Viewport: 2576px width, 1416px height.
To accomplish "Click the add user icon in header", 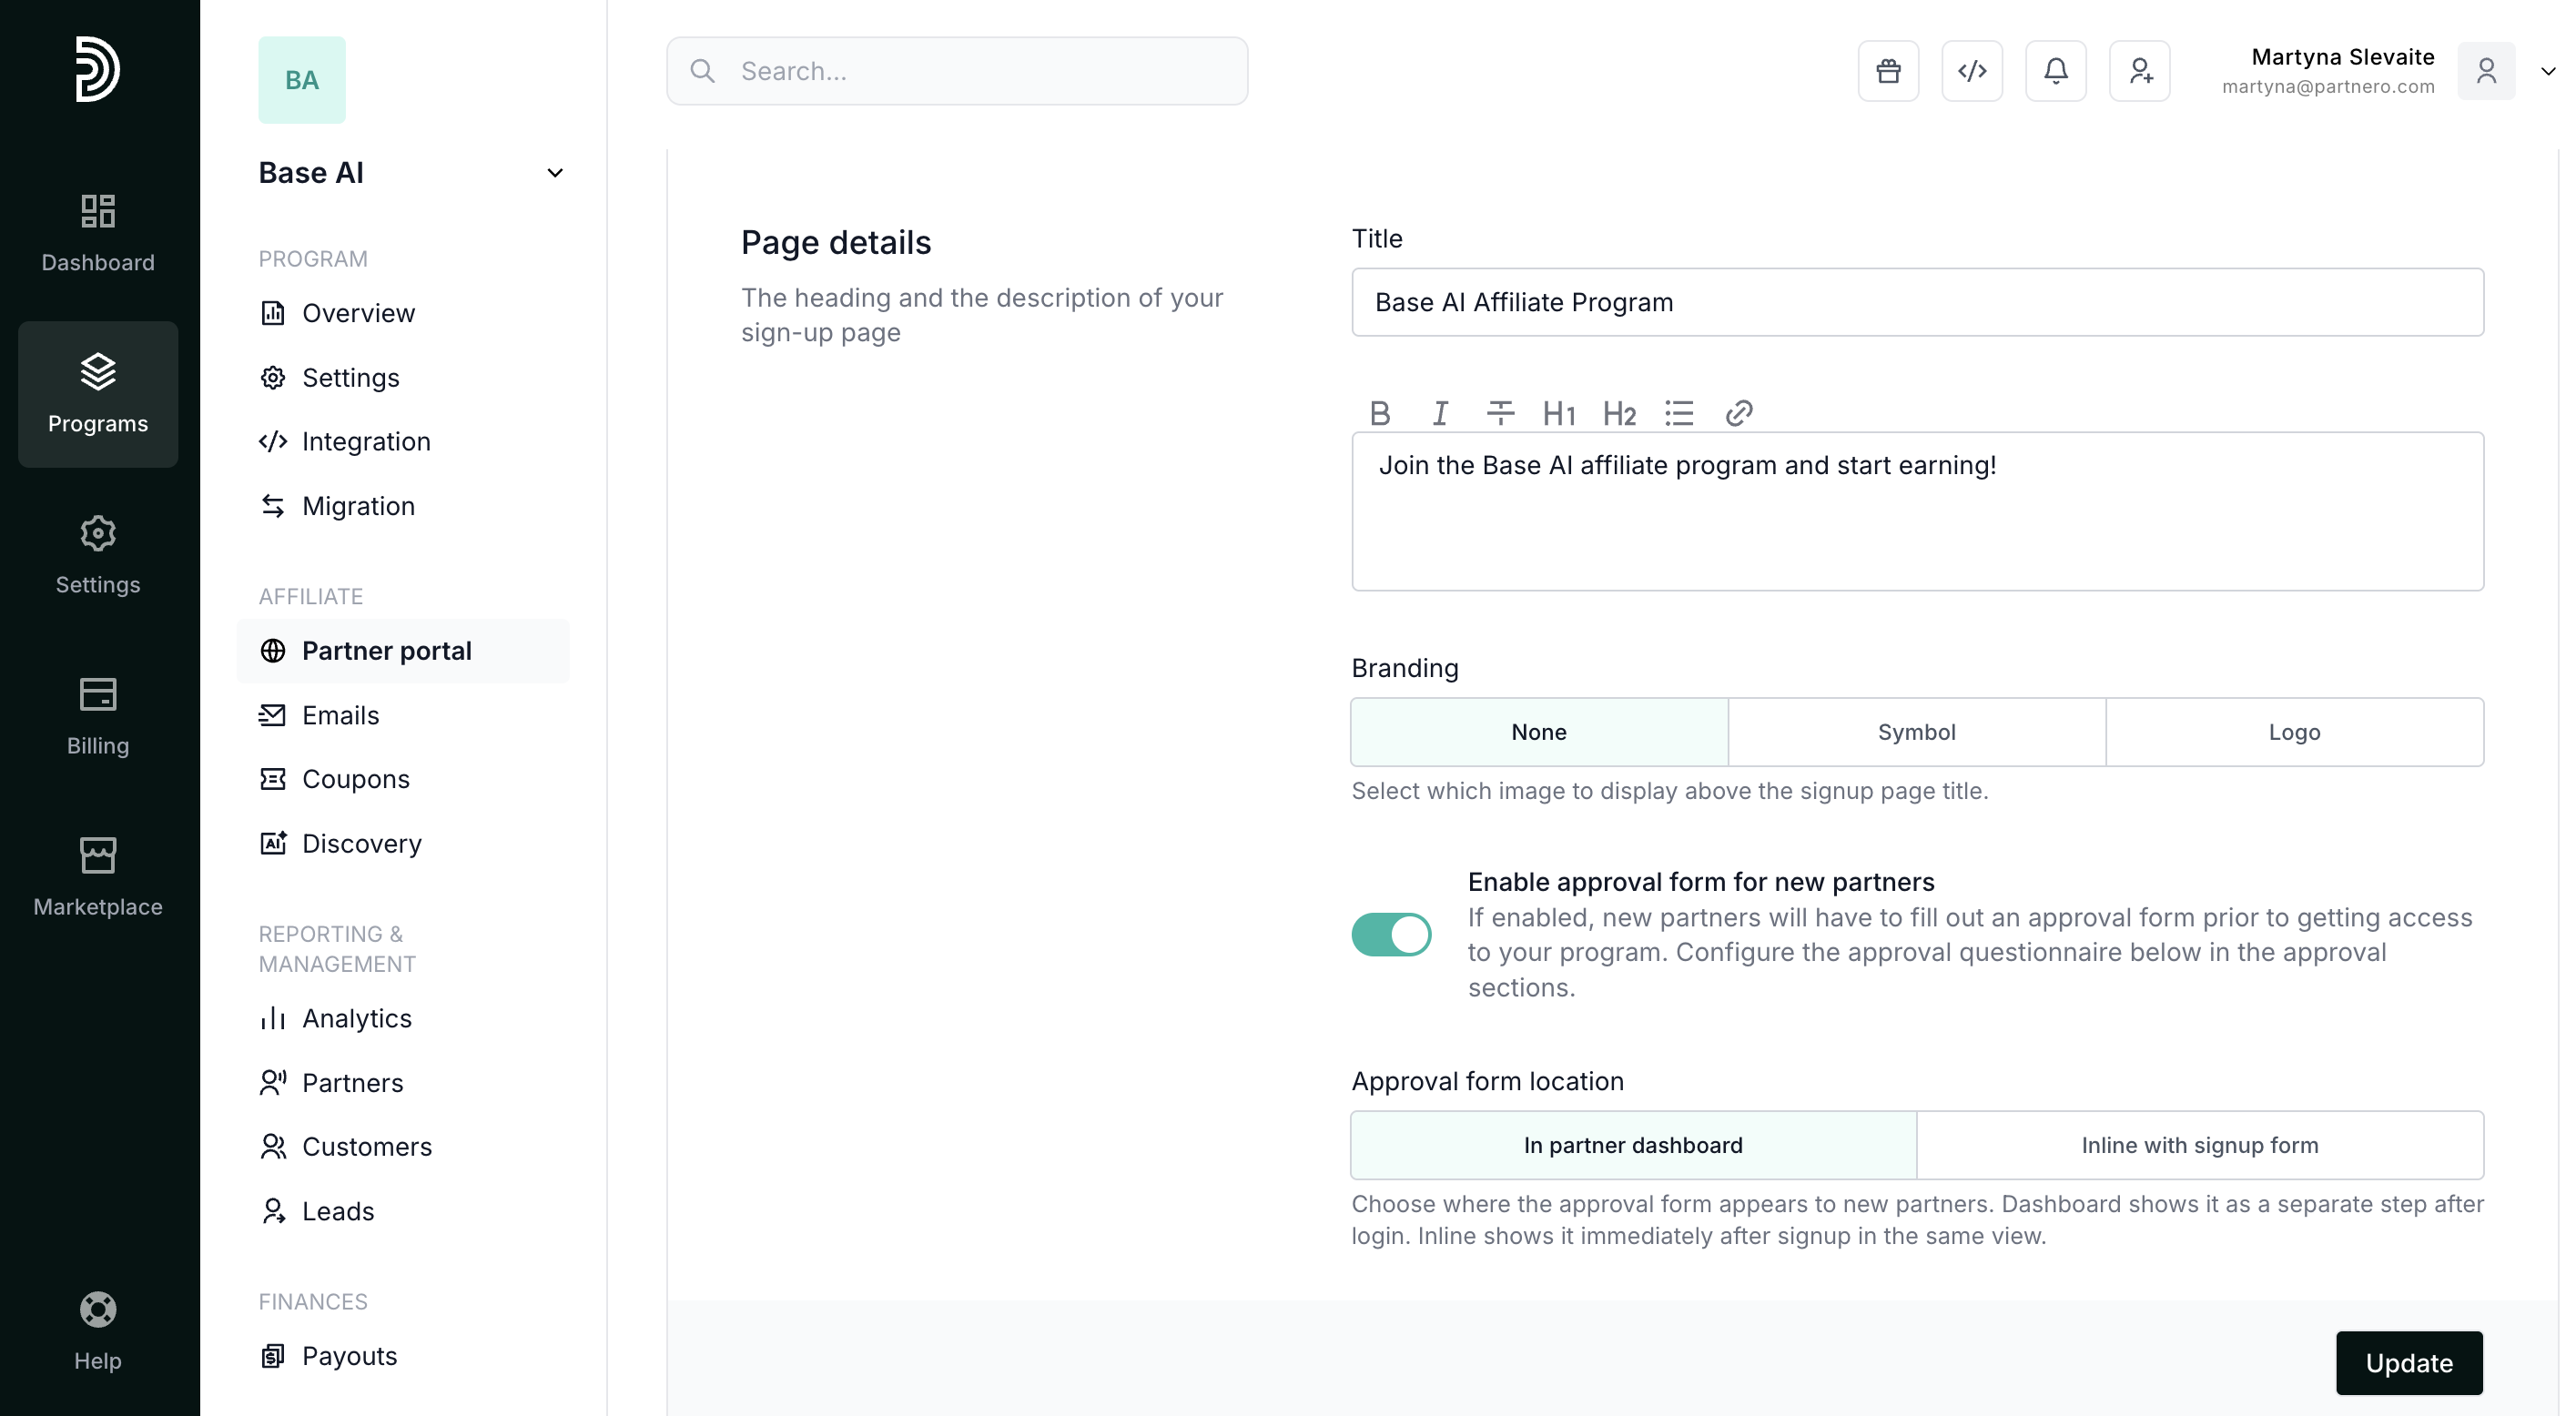I will [x=2139, y=71].
